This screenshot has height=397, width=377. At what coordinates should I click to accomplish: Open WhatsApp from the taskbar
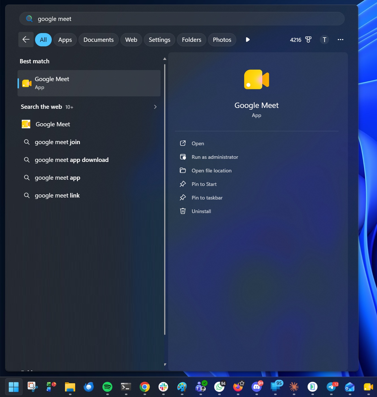[219, 387]
